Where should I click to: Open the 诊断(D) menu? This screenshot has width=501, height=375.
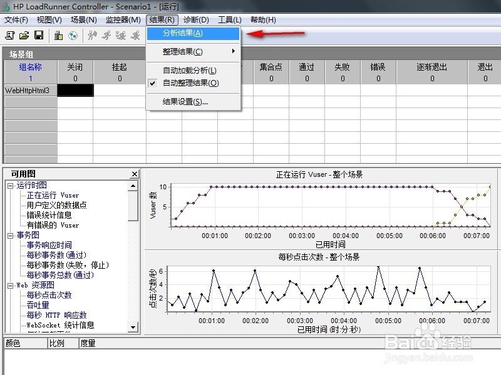tap(195, 19)
